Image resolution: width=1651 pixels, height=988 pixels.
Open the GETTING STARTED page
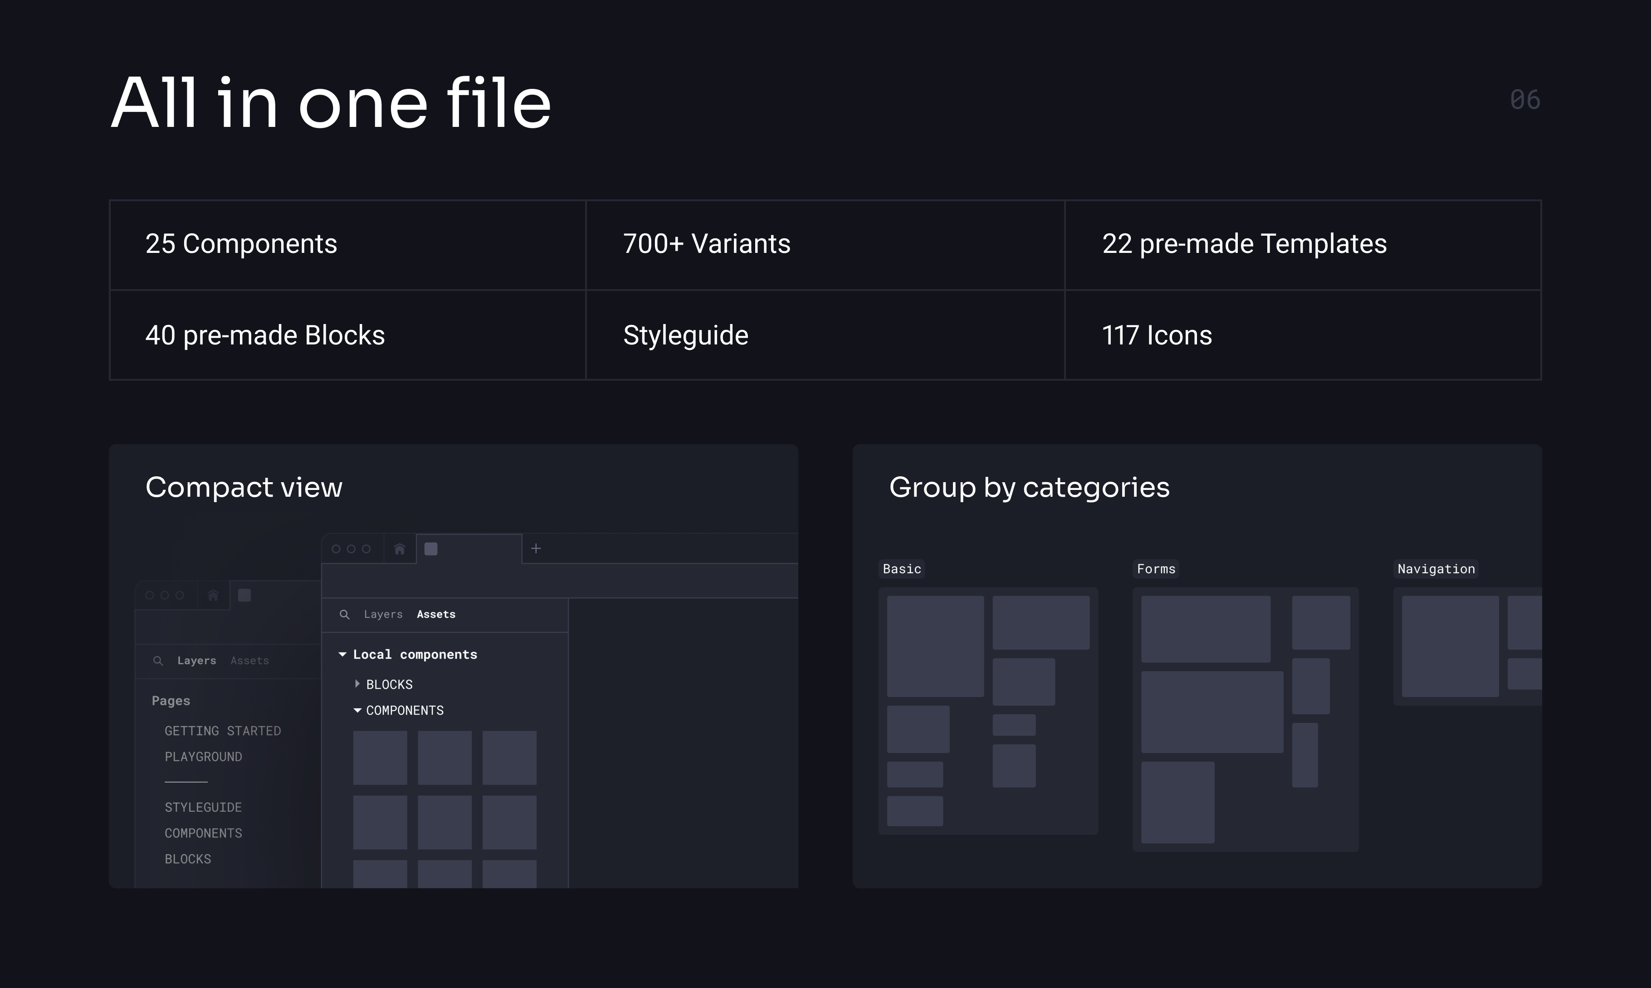[x=223, y=731]
